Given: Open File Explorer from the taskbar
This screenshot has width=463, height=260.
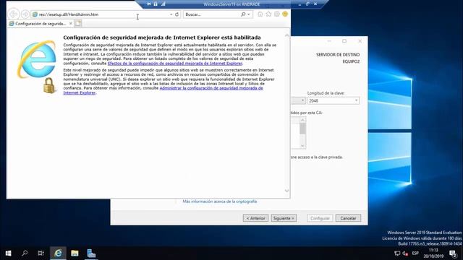Looking at the screenshot, I should click(x=75, y=253).
